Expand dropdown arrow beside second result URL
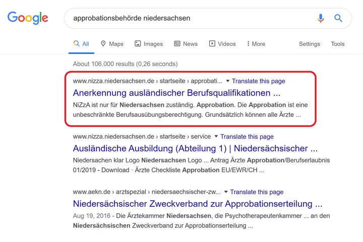The height and width of the screenshot is (242, 363). 216,137
